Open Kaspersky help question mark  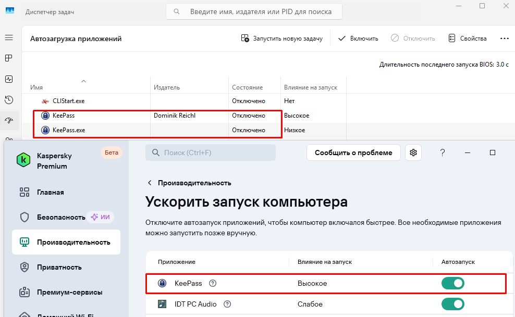click(443, 153)
